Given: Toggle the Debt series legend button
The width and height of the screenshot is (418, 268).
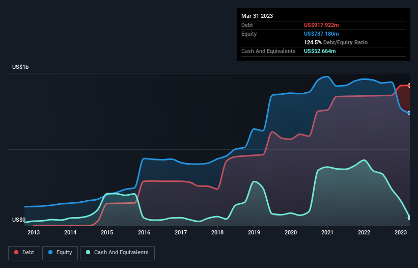Looking at the screenshot, I should coord(24,253).
